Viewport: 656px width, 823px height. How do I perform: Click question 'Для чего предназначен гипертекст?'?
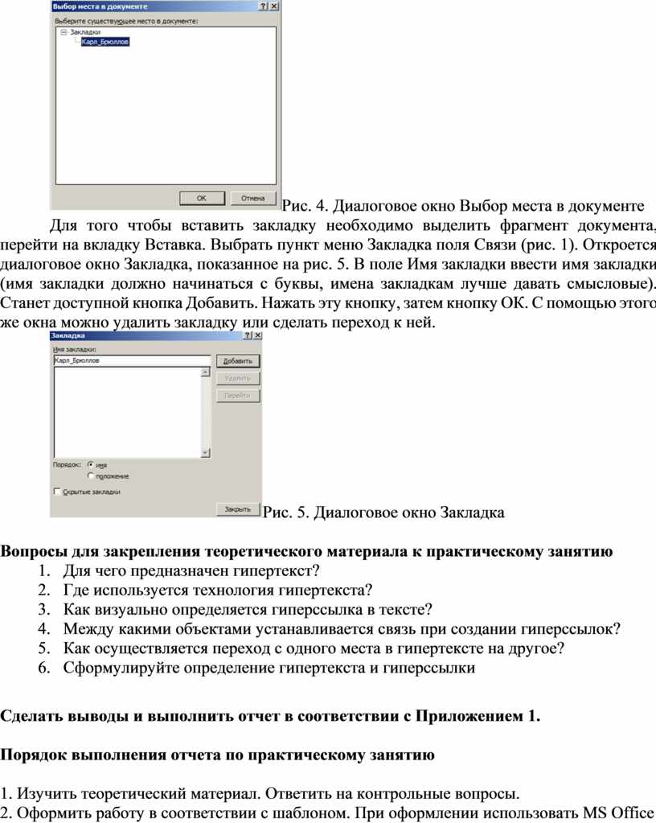tap(191, 570)
